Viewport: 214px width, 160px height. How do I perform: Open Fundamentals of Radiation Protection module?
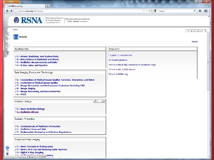click(39, 126)
